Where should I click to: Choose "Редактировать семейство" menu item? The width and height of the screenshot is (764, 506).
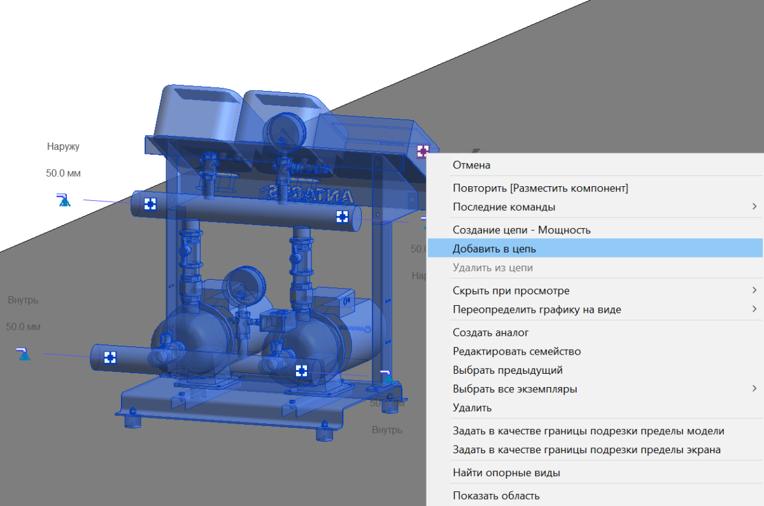tap(516, 351)
